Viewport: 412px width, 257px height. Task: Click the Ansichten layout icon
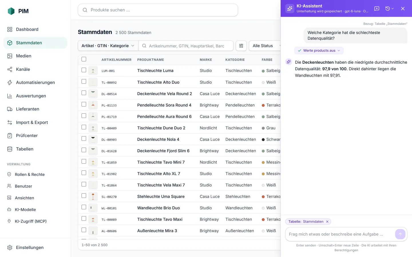click(x=9, y=198)
